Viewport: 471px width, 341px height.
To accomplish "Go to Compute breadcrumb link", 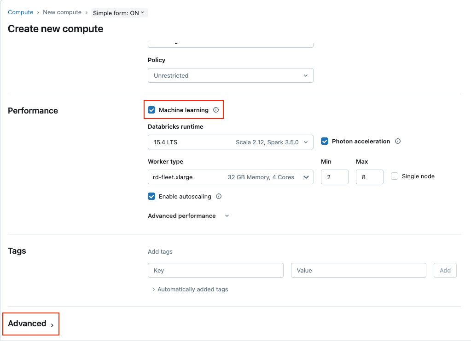I will (x=20, y=12).
